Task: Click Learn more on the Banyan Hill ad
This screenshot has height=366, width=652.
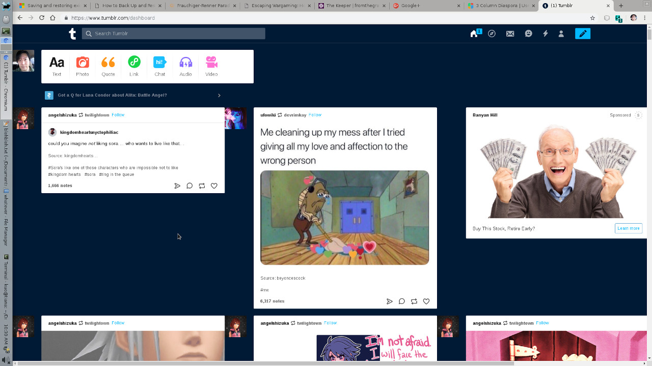Action: (x=629, y=228)
